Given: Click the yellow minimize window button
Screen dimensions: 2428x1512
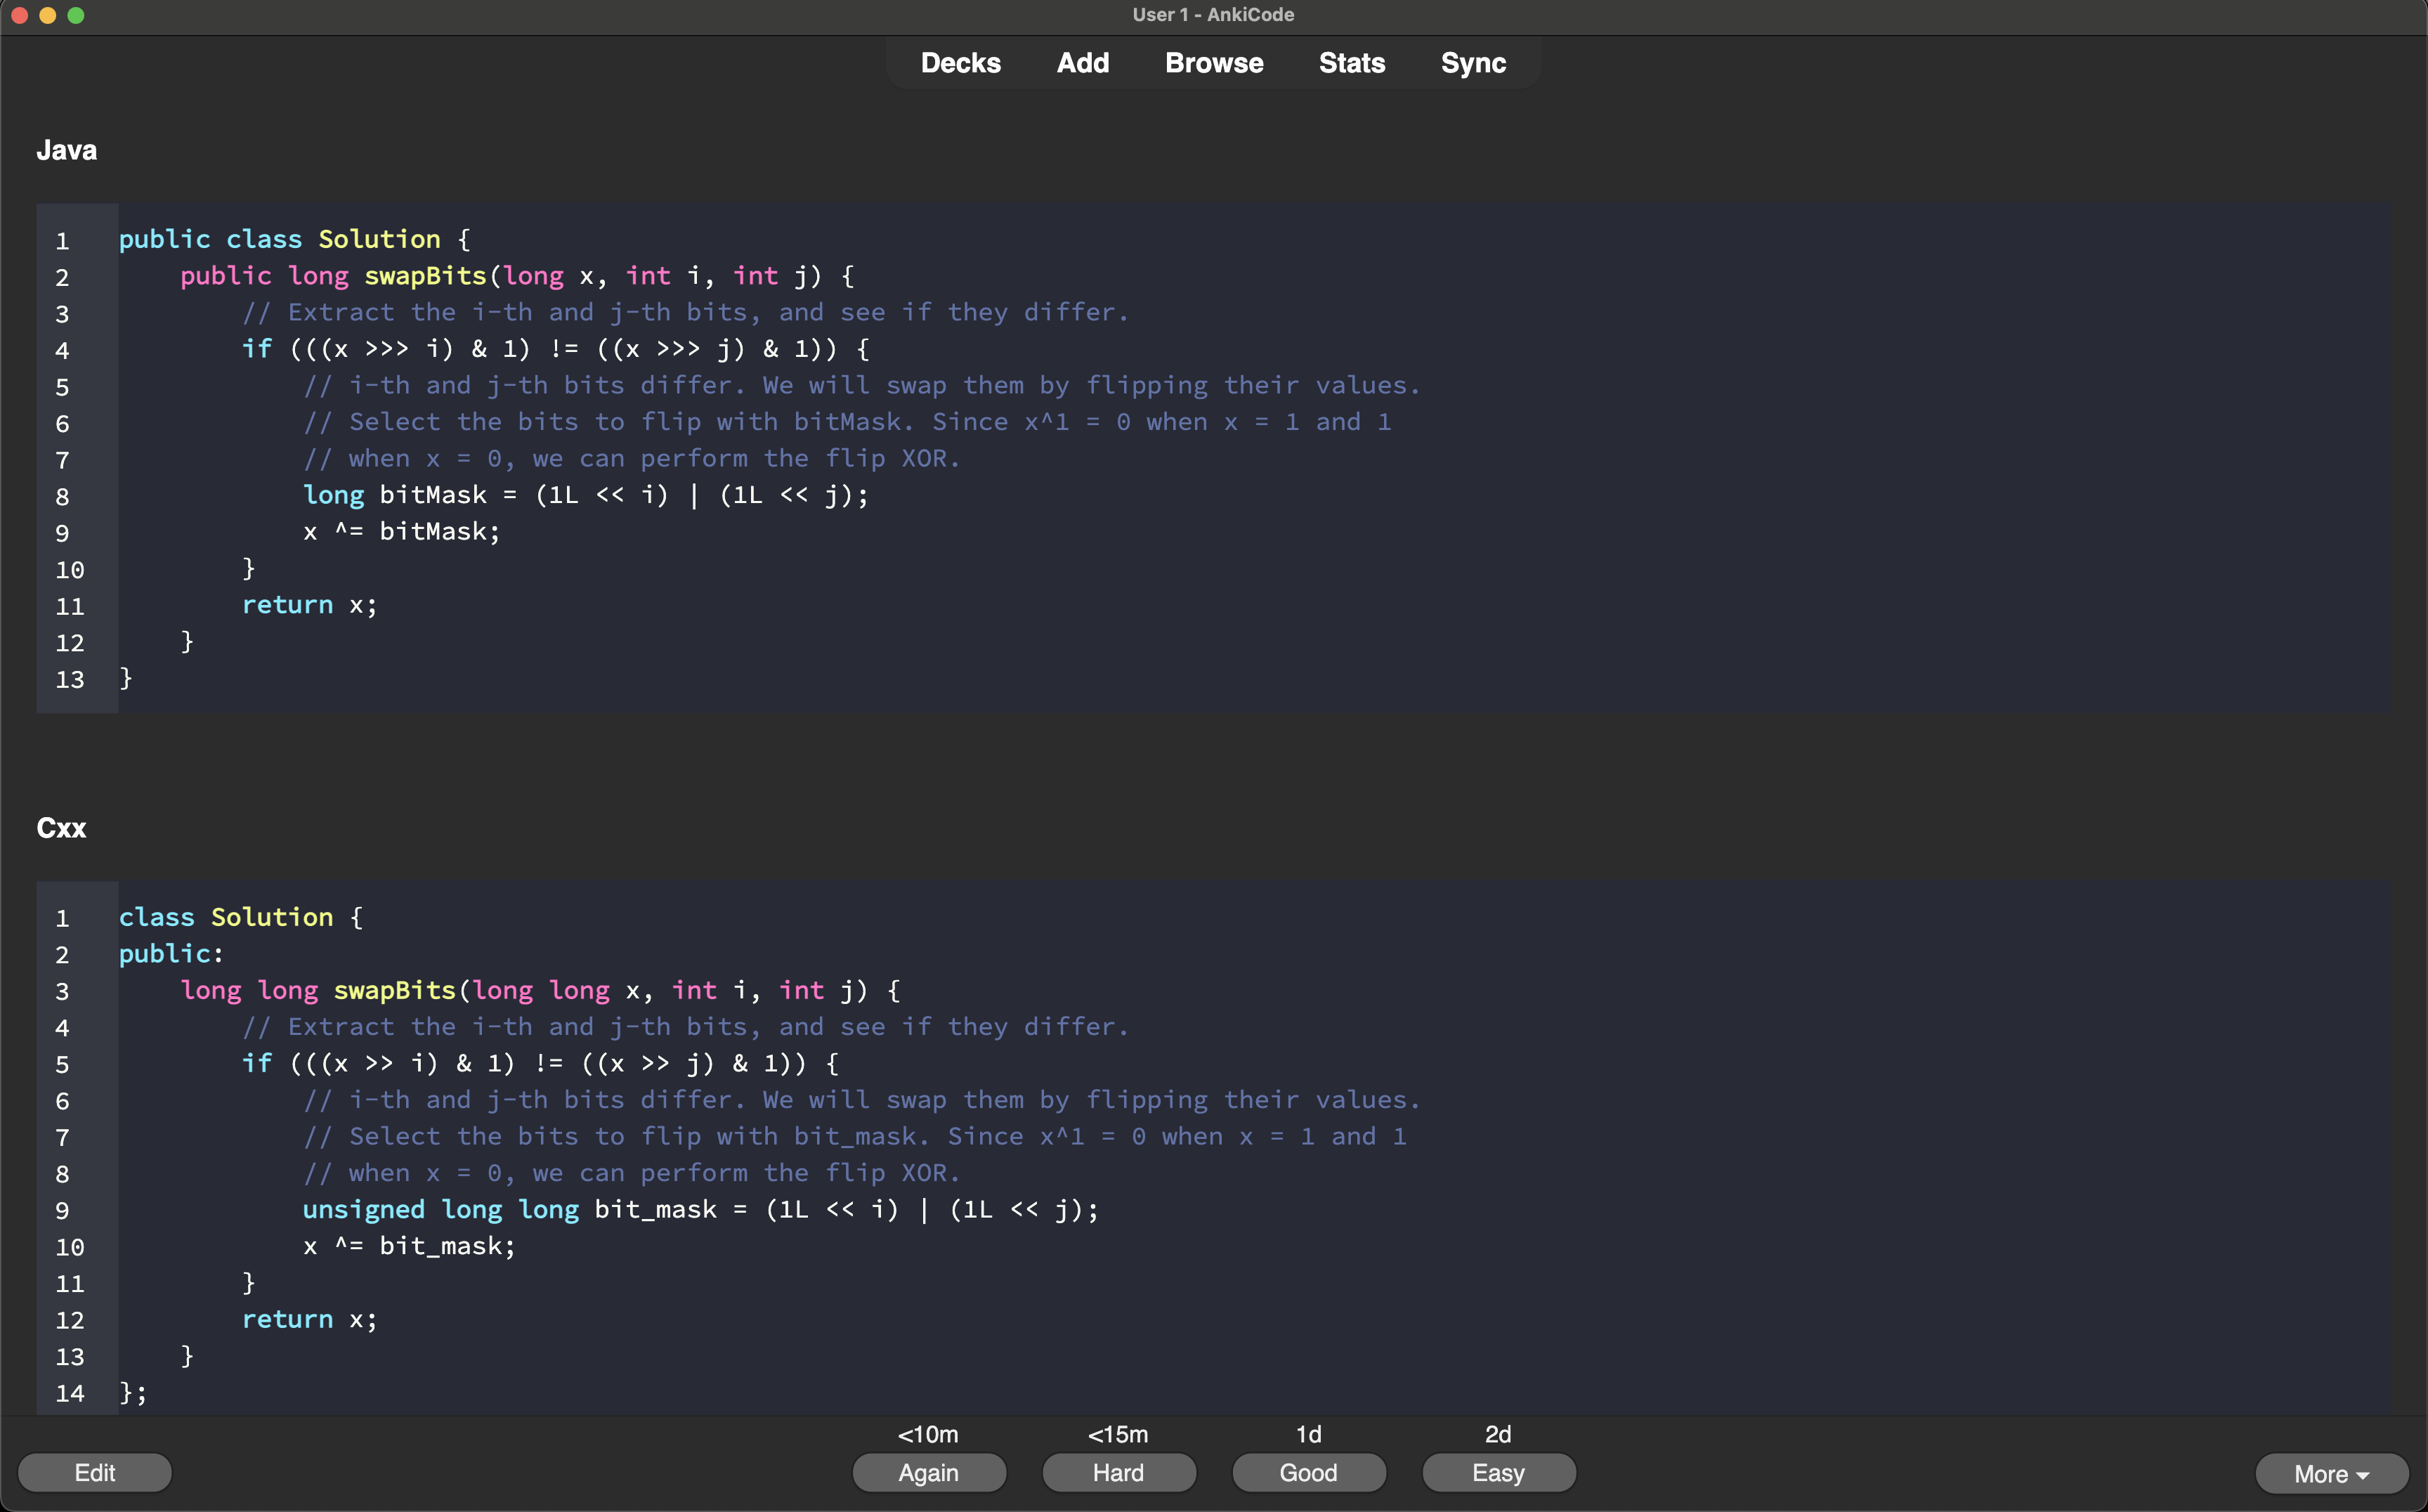Looking at the screenshot, I should click(47, 15).
